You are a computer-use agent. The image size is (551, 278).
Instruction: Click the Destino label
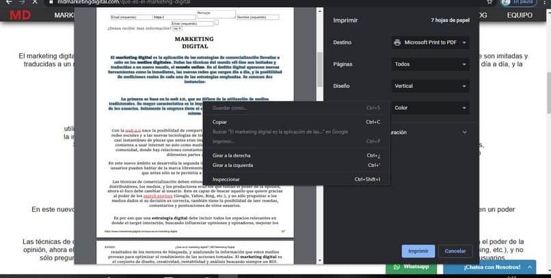pos(342,42)
